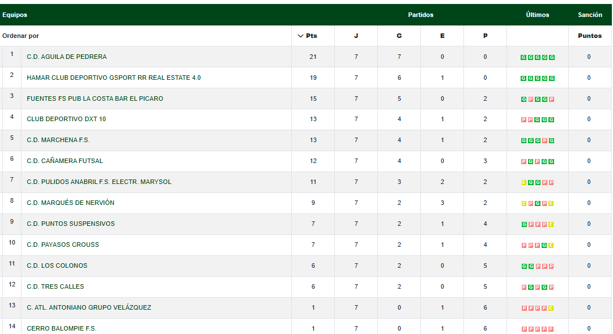Open C.D. MARQUÉS DE NERVIÓN team
Image resolution: width=613 pixels, height=334 pixels.
pos(71,203)
